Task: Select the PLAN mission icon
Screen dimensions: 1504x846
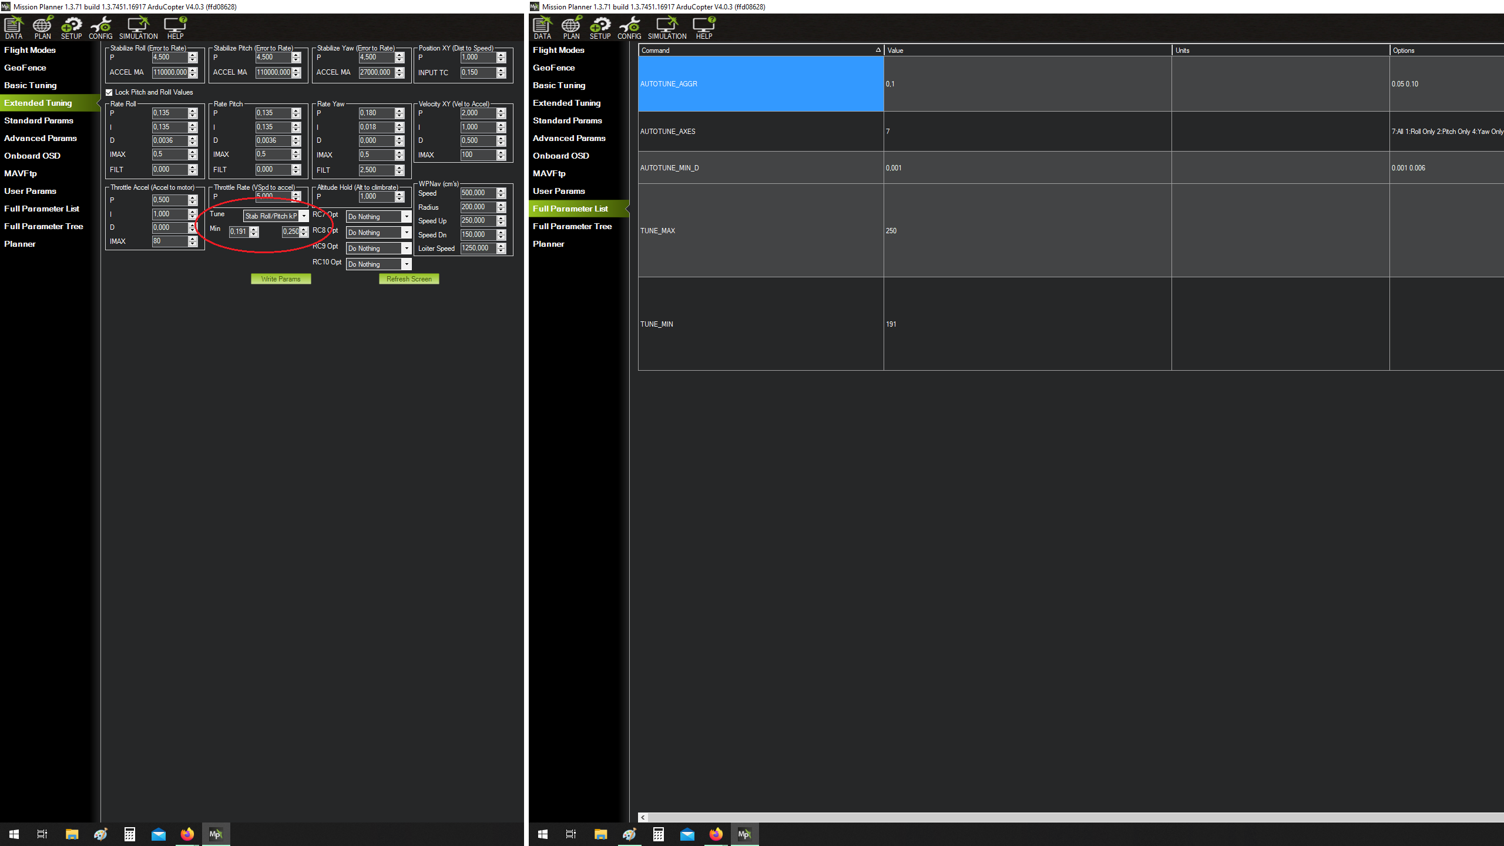Action: 42,26
